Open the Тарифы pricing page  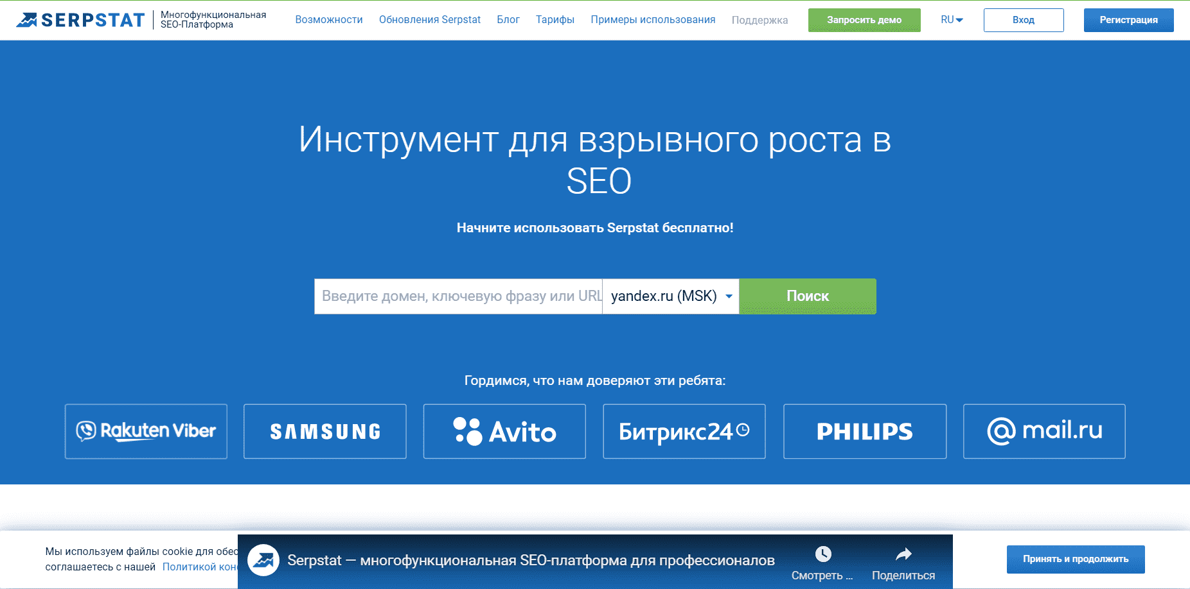click(x=555, y=20)
